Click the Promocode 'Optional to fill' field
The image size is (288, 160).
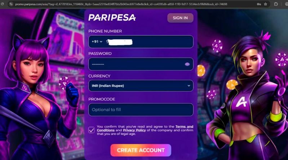click(141, 110)
